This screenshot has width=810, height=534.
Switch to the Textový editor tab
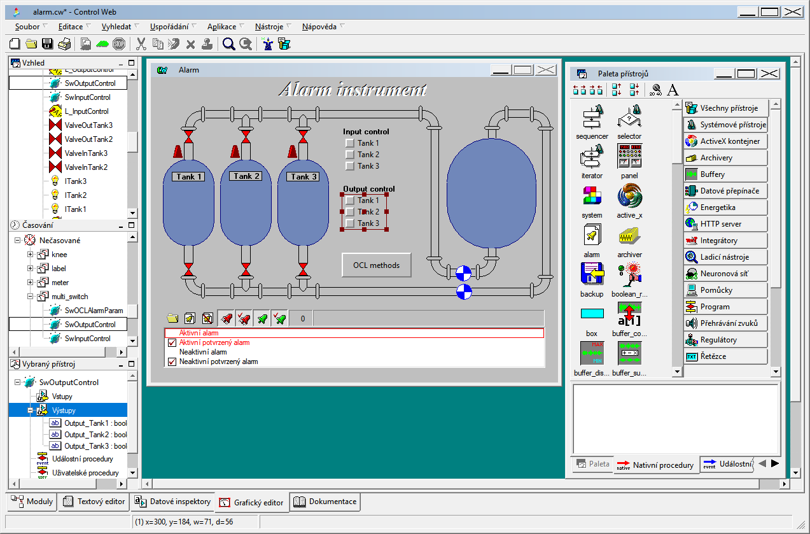[94, 502]
